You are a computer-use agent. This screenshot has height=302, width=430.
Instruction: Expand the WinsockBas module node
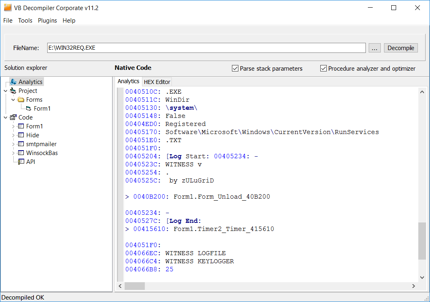click(x=13, y=153)
